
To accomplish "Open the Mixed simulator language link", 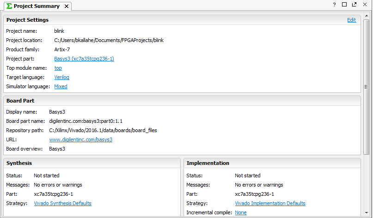I will [61, 86].
